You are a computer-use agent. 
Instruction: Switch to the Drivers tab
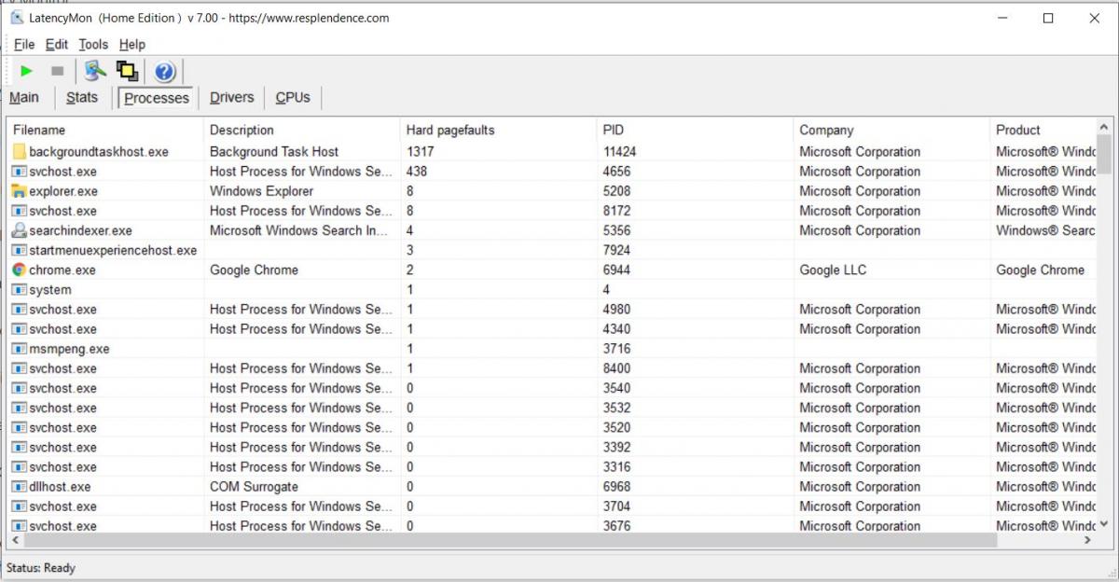click(x=232, y=98)
